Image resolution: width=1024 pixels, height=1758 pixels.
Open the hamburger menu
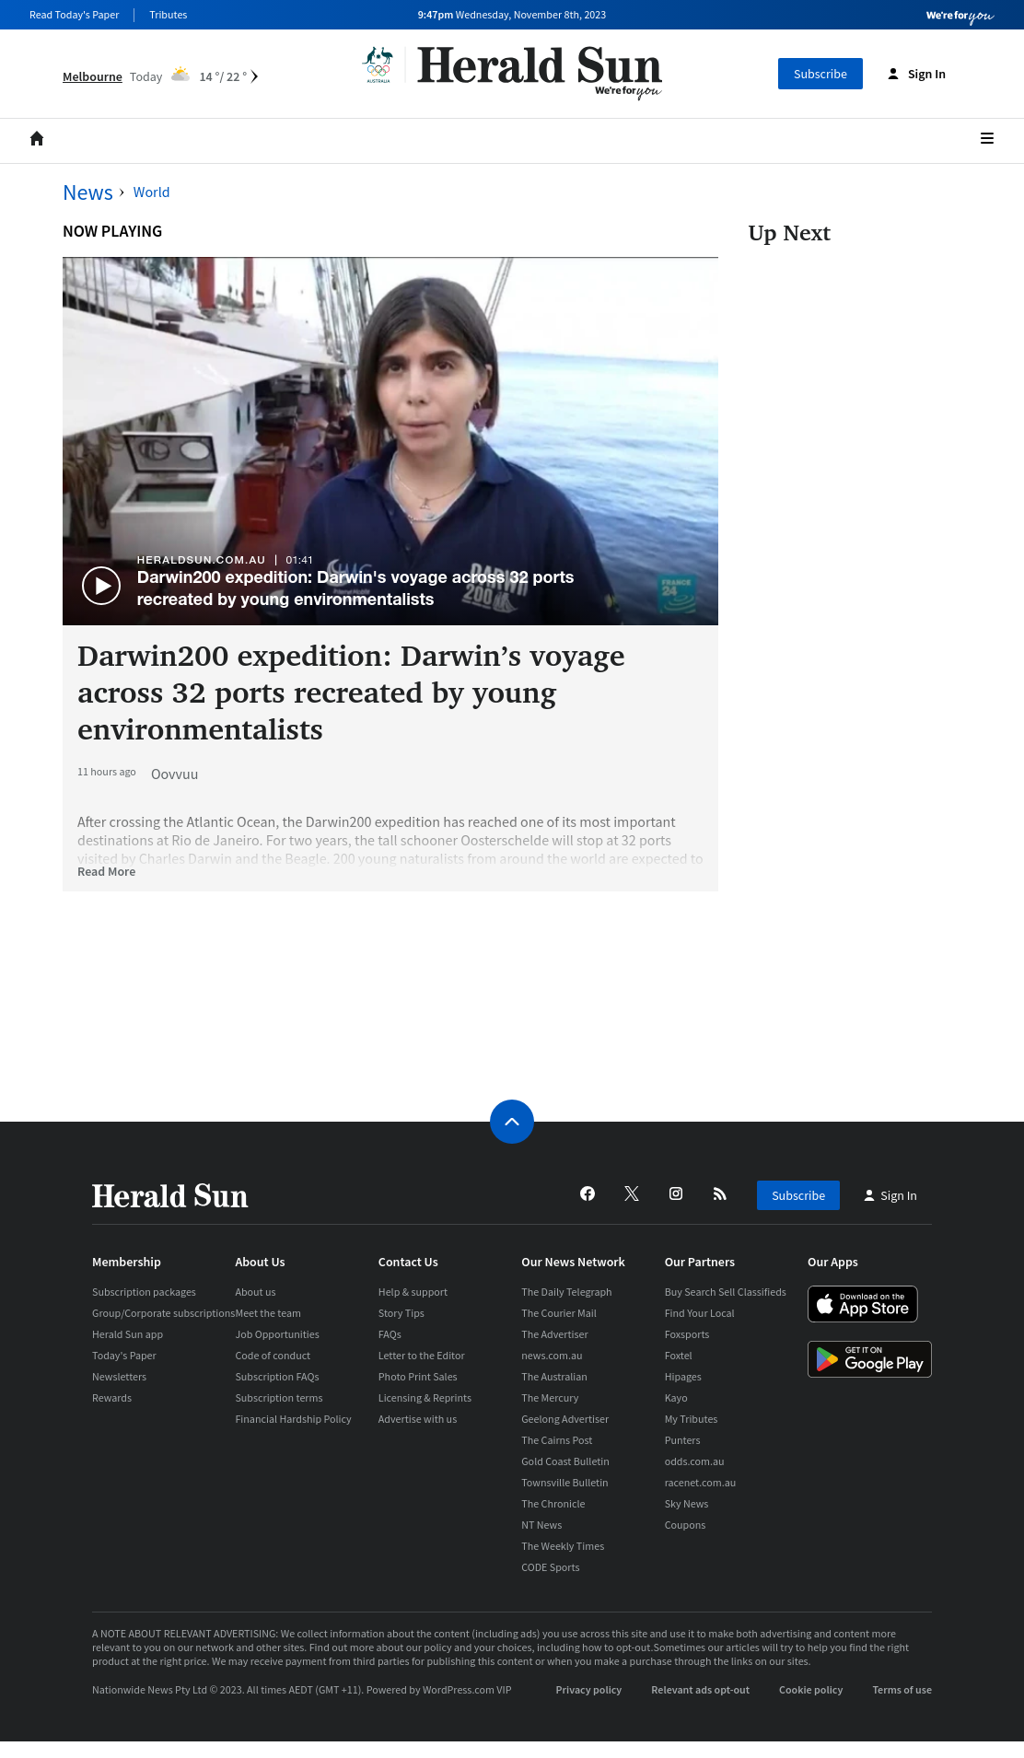[987, 138]
